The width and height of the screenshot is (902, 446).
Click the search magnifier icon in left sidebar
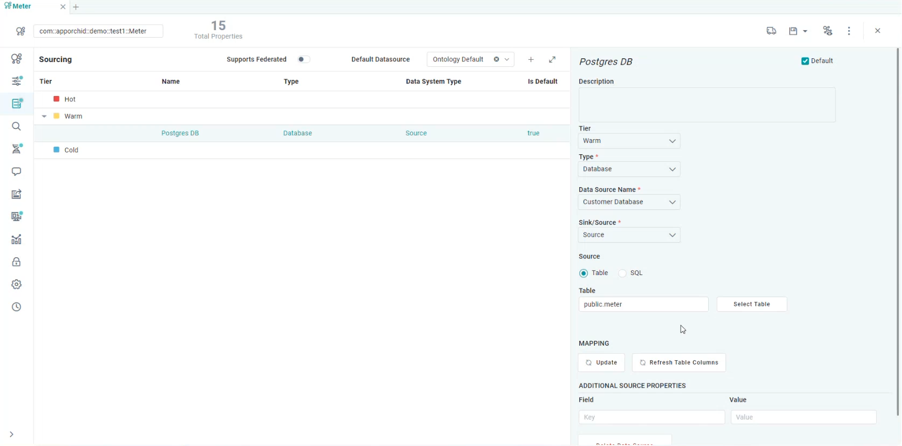click(17, 126)
